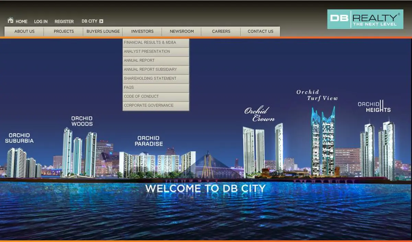412x242 pixels.
Task: Click the Orchid Turf View towers image
Action: pyautogui.click(x=323, y=141)
